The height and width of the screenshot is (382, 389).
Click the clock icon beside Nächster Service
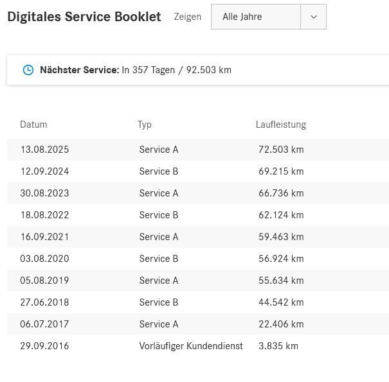pos(28,70)
